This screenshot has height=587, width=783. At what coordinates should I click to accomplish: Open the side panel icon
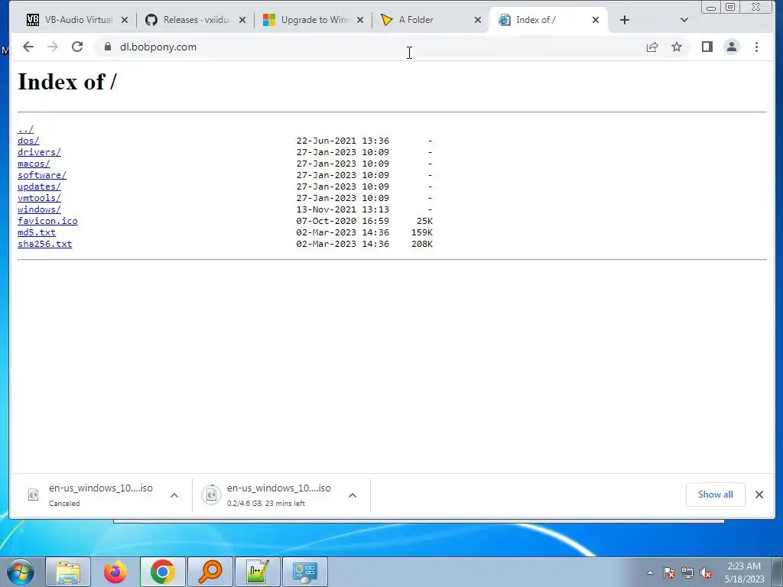click(707, 47)
